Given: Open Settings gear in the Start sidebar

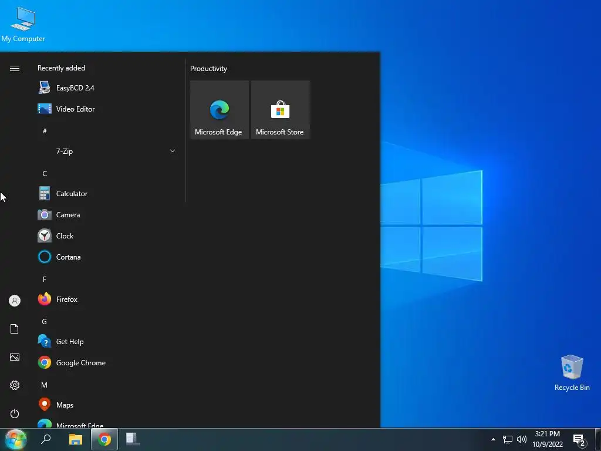Looking at the screenshot, I should point(15,385).
